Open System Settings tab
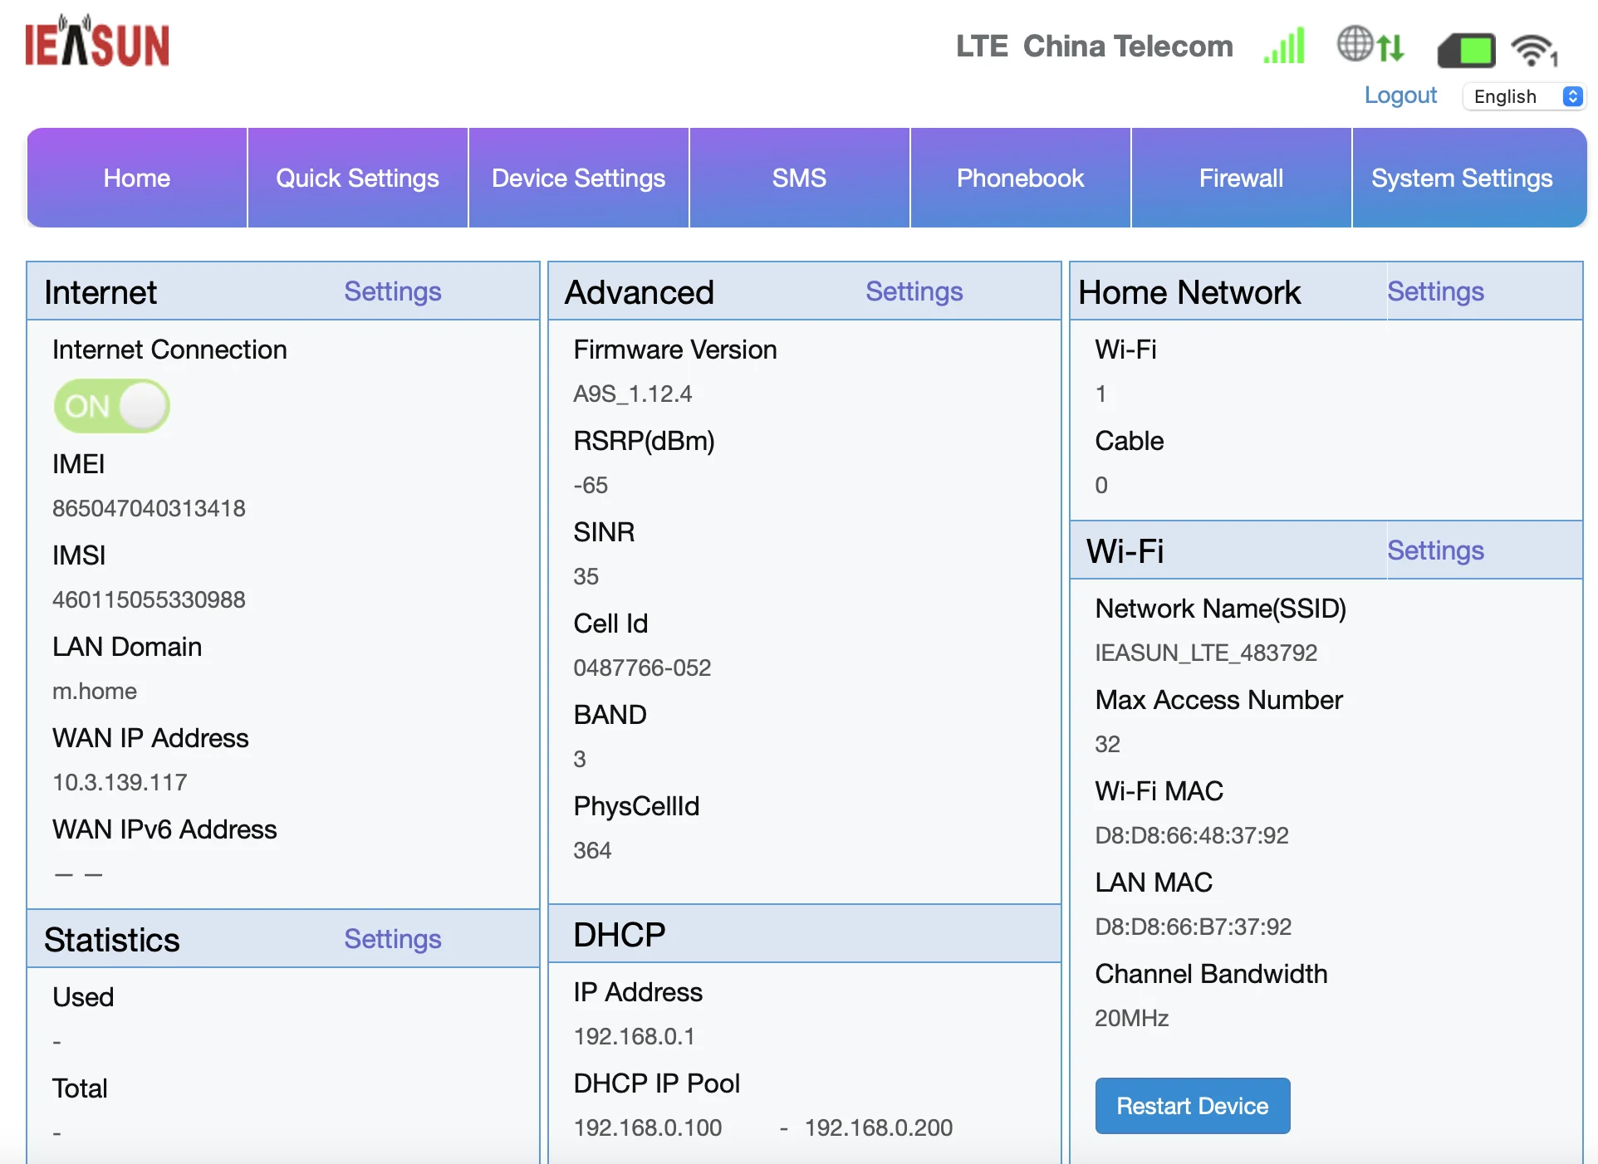This screenshot has height=1164, width=1598. point(1462,178)
